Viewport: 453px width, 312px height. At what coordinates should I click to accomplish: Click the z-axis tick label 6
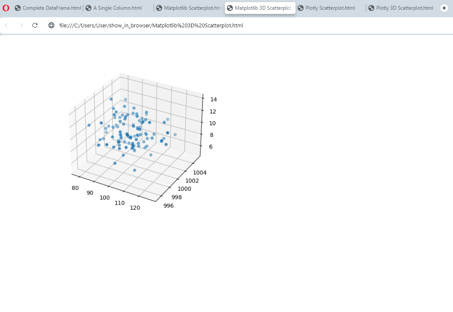(x=211, y=147)
